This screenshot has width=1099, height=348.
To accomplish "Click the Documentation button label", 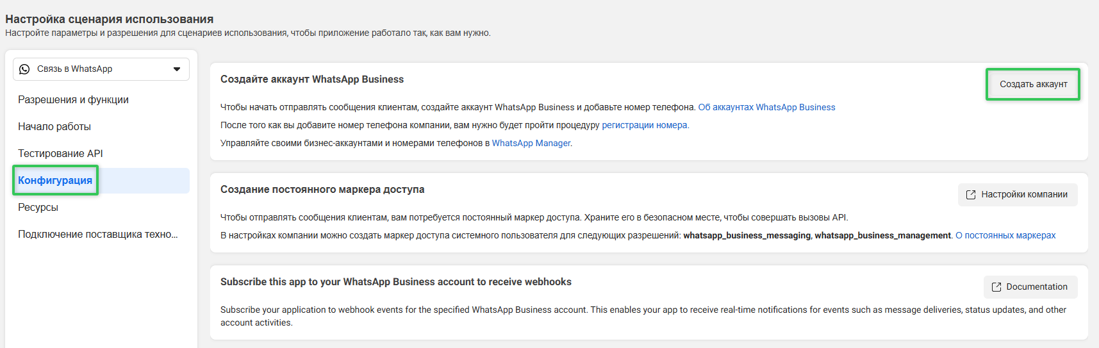I will (x=1036, y=287).
